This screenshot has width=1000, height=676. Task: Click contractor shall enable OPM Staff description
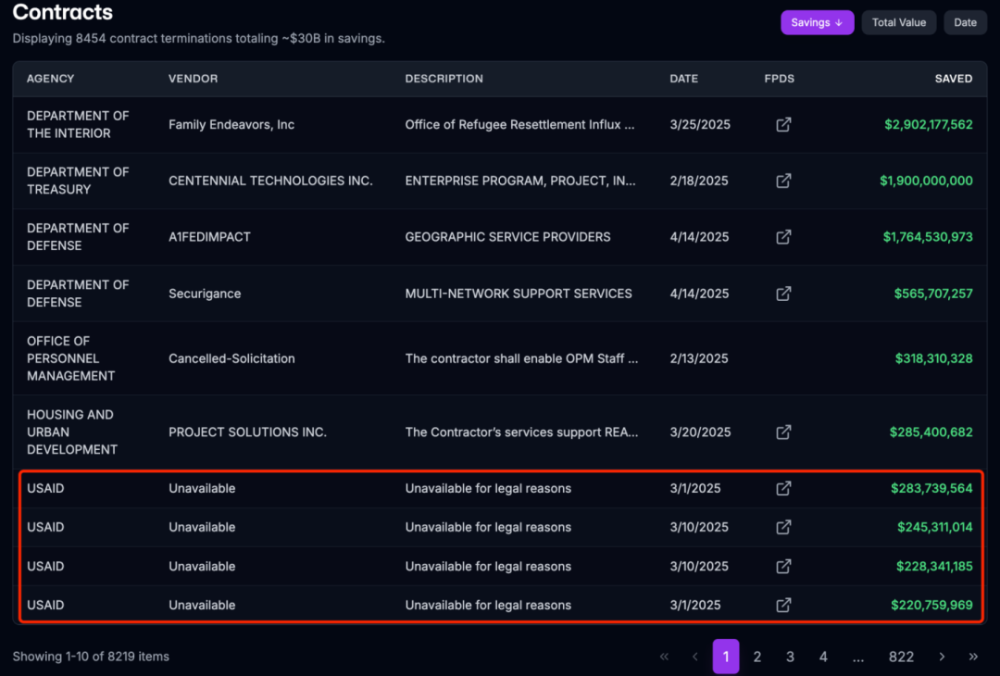coord(521,358)
